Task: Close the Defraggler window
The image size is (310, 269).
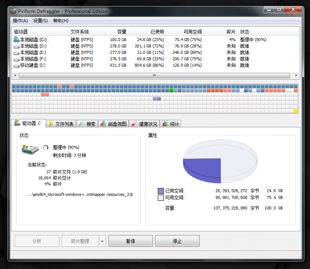Action: coord(293,10)
